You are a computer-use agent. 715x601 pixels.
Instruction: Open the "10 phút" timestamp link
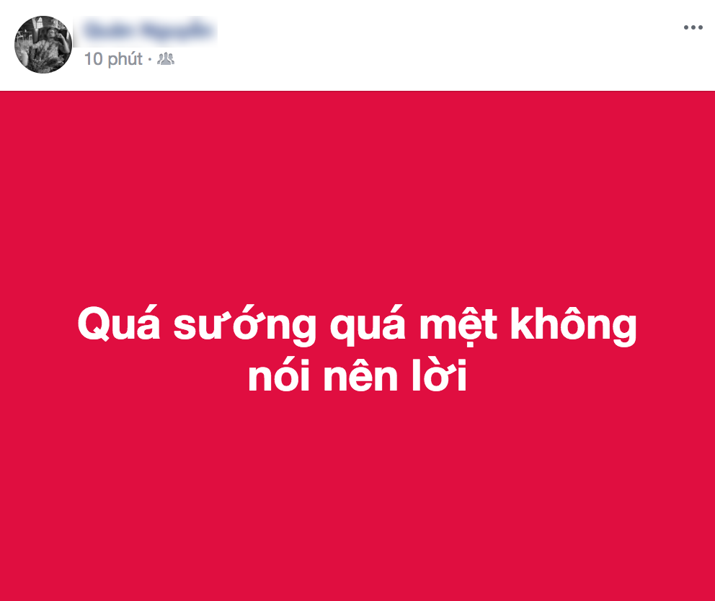(113, 59)
